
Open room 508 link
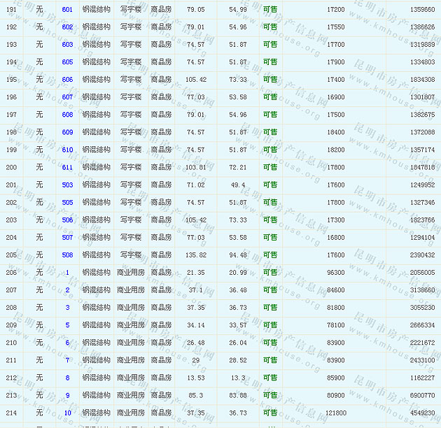(67, 255)
